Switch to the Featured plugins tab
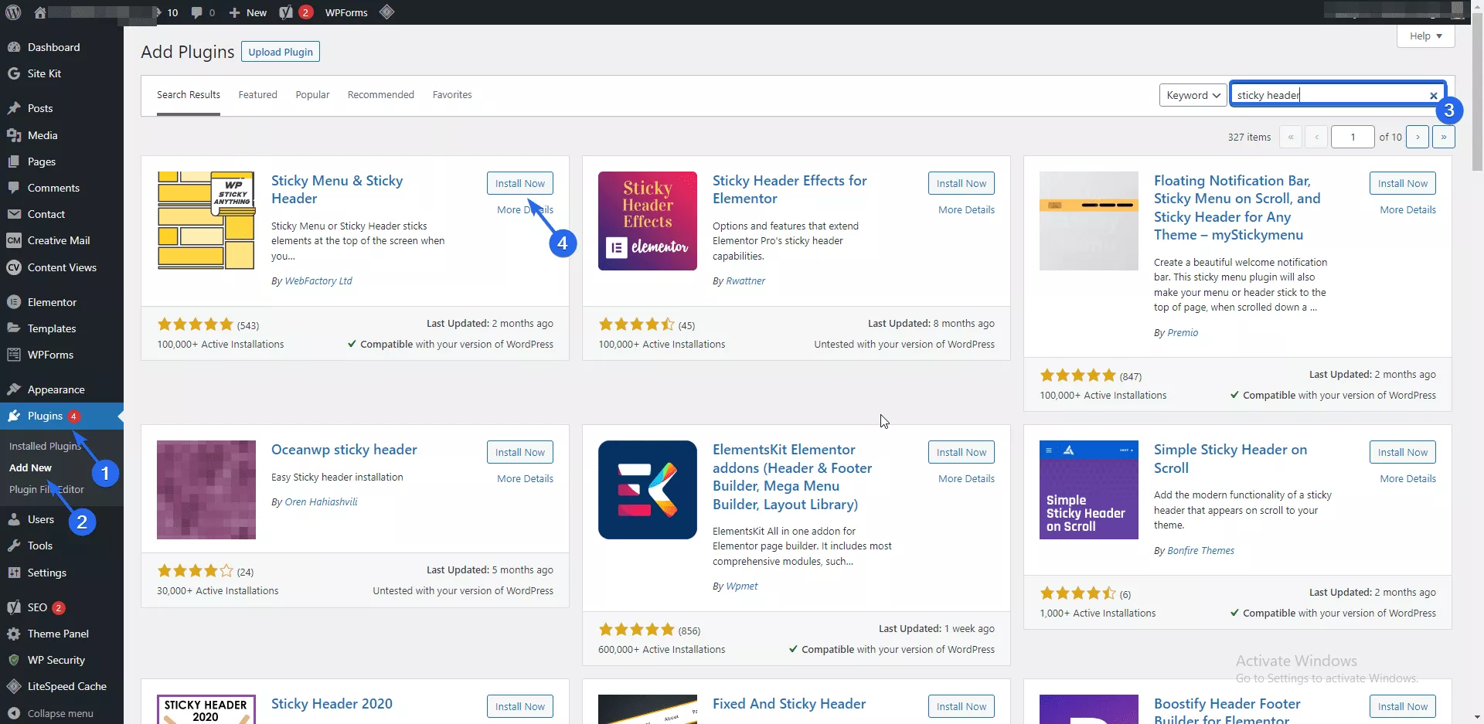 click(257, 95)
